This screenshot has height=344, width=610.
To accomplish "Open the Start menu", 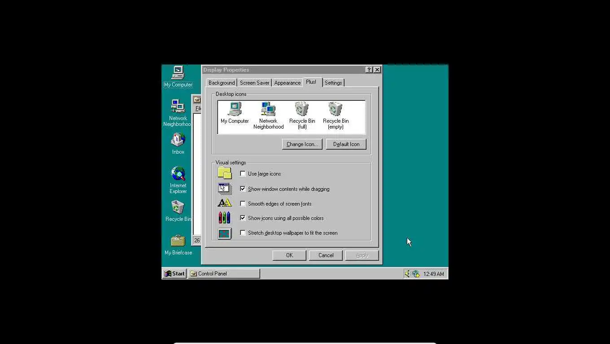I will (x=174, y=274).
